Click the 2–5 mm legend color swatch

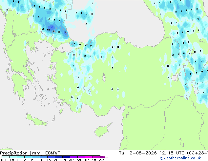tap(28, 157)
